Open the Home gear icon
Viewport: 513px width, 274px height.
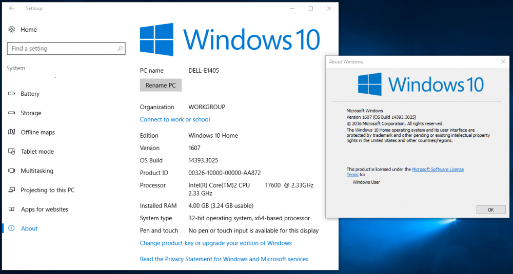pos(11,29)
